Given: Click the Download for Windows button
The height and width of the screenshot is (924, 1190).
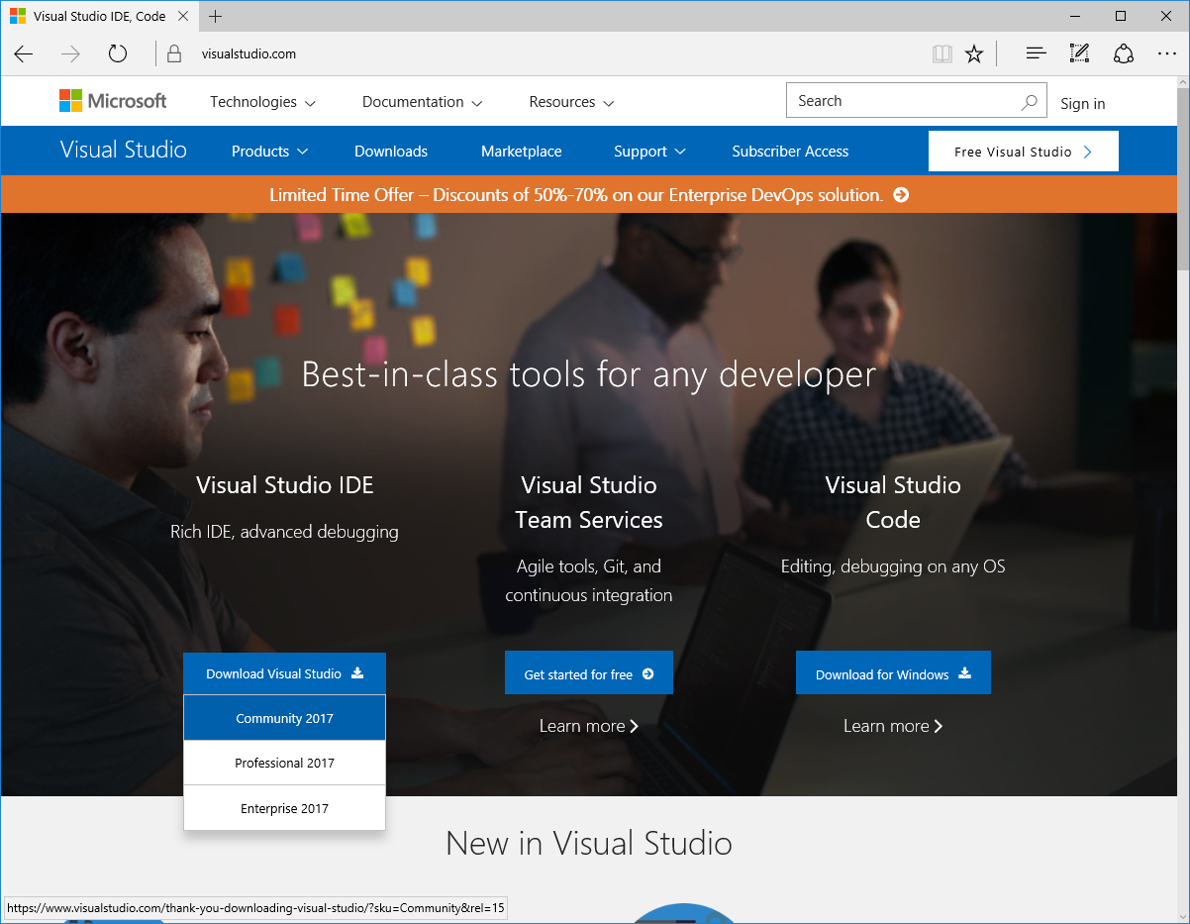Looking at the screenshot, I should (x=892, y=673).
